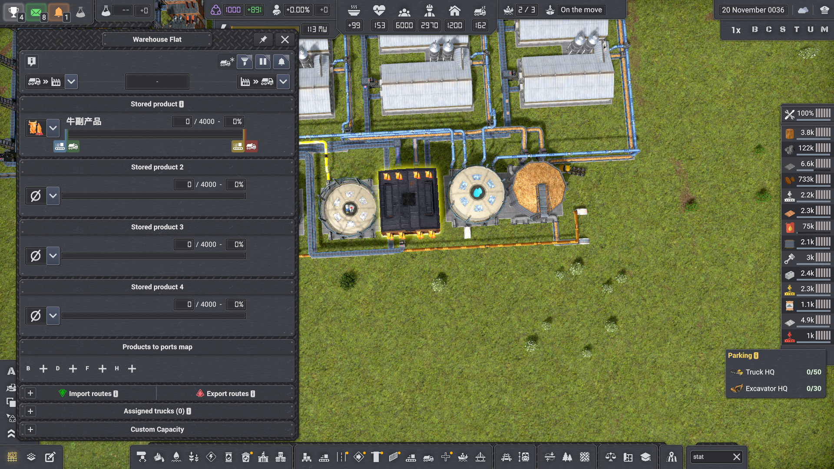This screenshot has width=834, height=469.
Task: Click the Stored product 1 storage slider
Action: (154, 133)
